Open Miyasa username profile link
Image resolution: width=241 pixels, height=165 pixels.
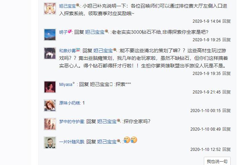click(x=66, y=85)
